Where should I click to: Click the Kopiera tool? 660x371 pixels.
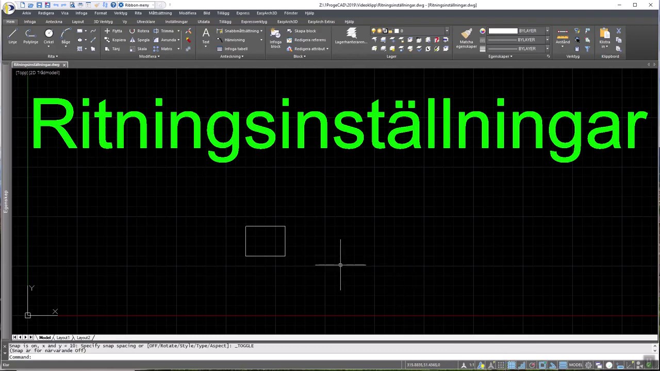point(115,40)
